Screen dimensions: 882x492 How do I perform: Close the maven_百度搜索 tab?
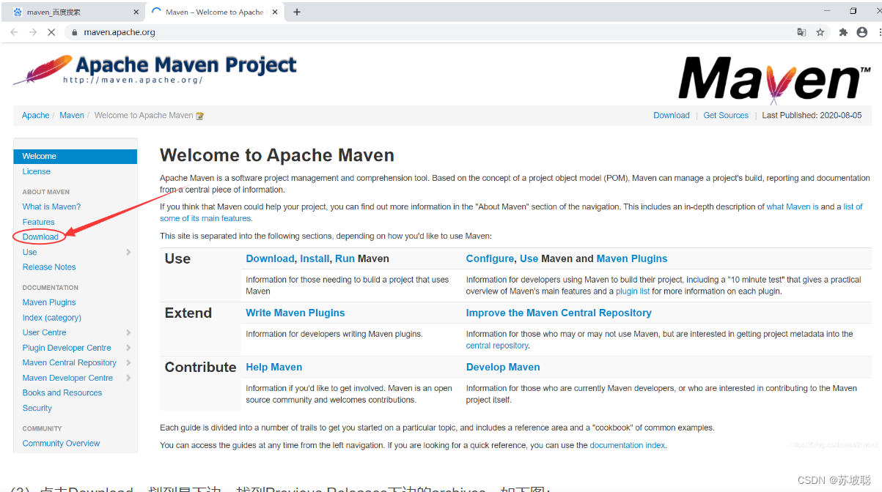click(136, 12)
